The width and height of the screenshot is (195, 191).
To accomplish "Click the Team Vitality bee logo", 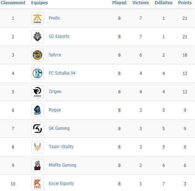I will point(37,147).
